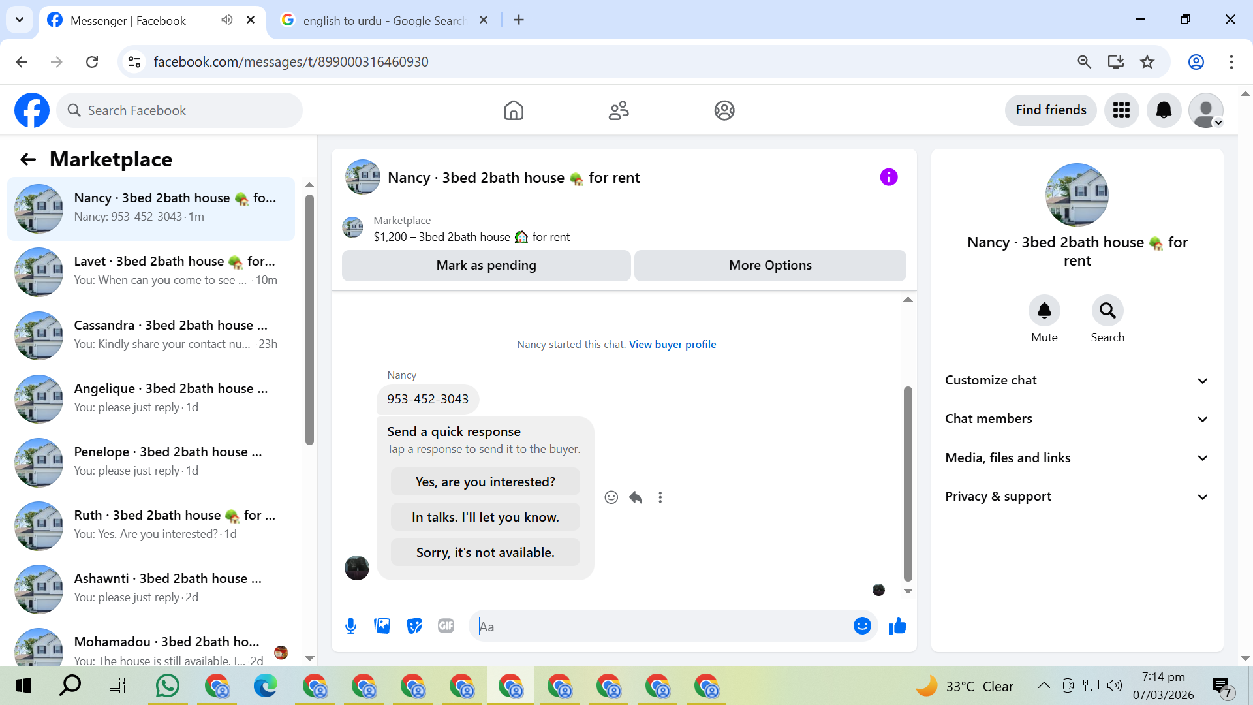
Task: Expand Media, files and links section
Action: [x=1077, y=458]
